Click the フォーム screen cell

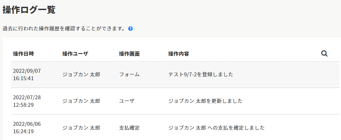129,74
